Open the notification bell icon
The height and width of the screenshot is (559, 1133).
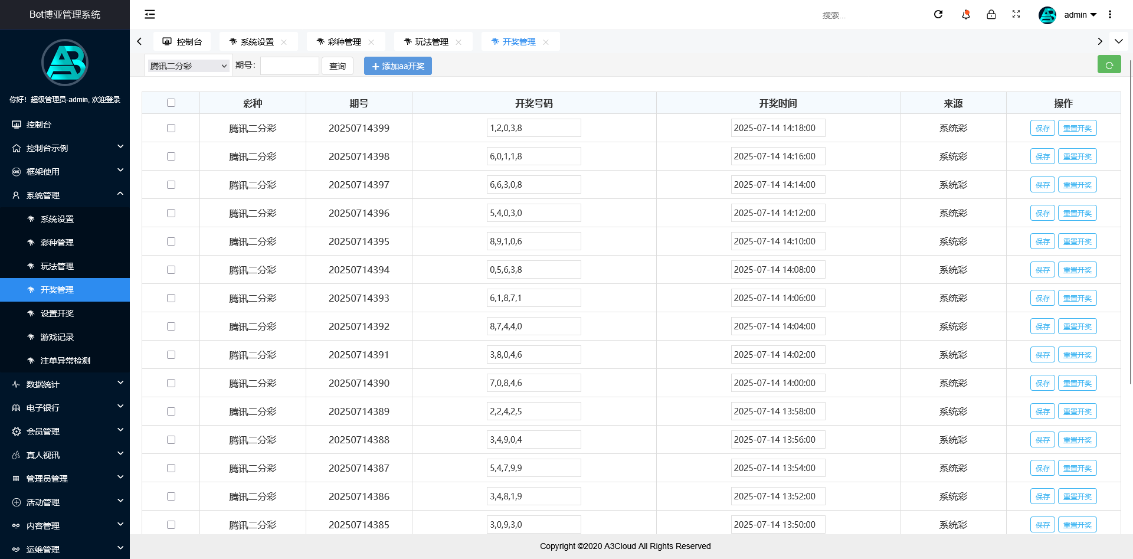(x=965, y=14)
